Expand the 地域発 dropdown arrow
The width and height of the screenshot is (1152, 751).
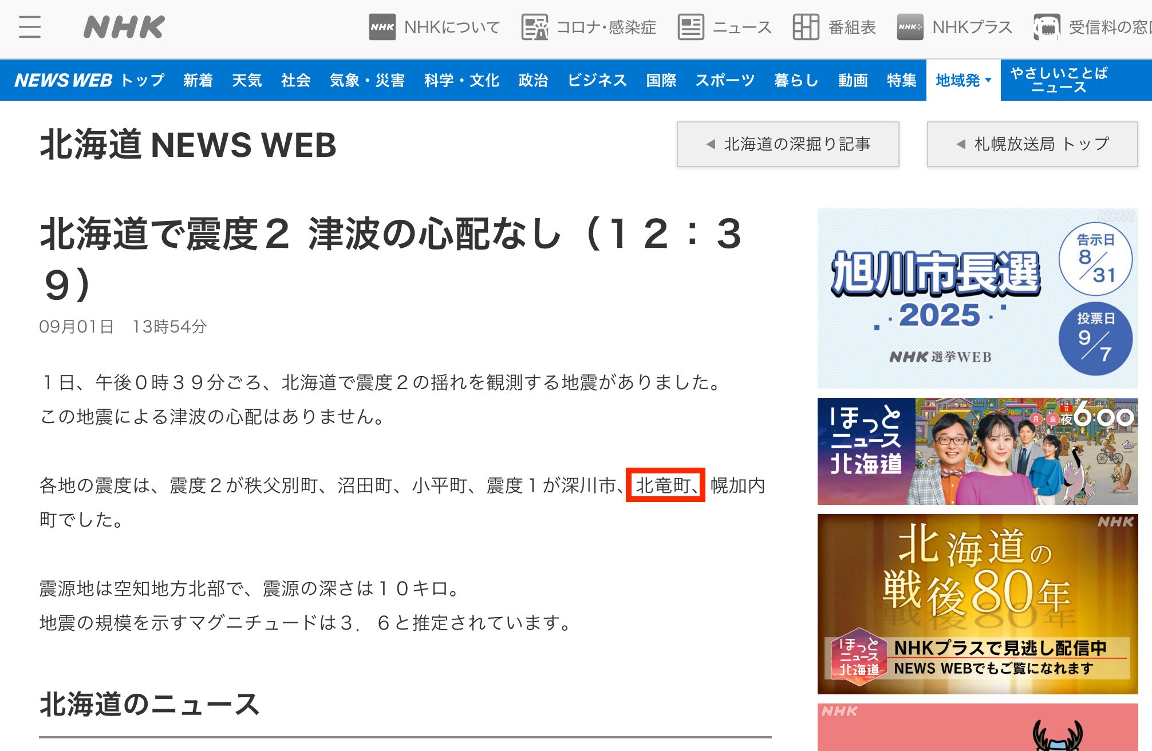pyautogui.click(x=987, y=81)
